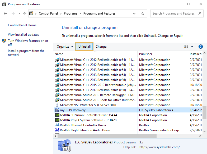Click the myCCTV Recovery row icon
This screenshot has width=207, height=154.
click(x=57, y=110)
